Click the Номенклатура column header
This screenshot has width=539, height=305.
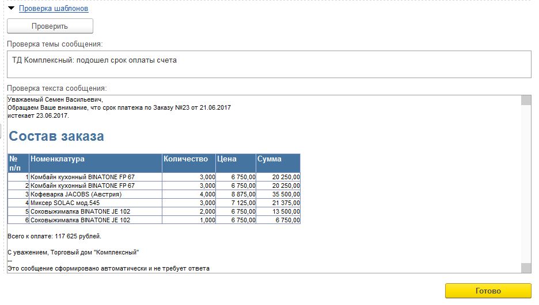tap(96, 163)
